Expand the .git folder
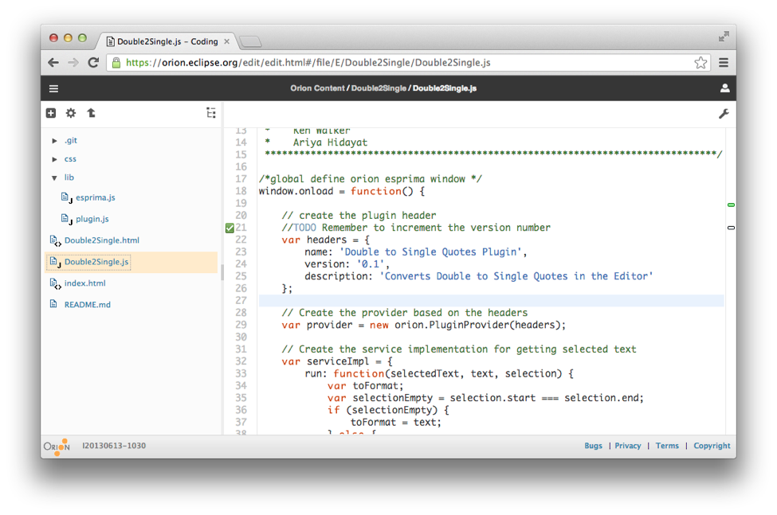 click(x=54, y=141)
